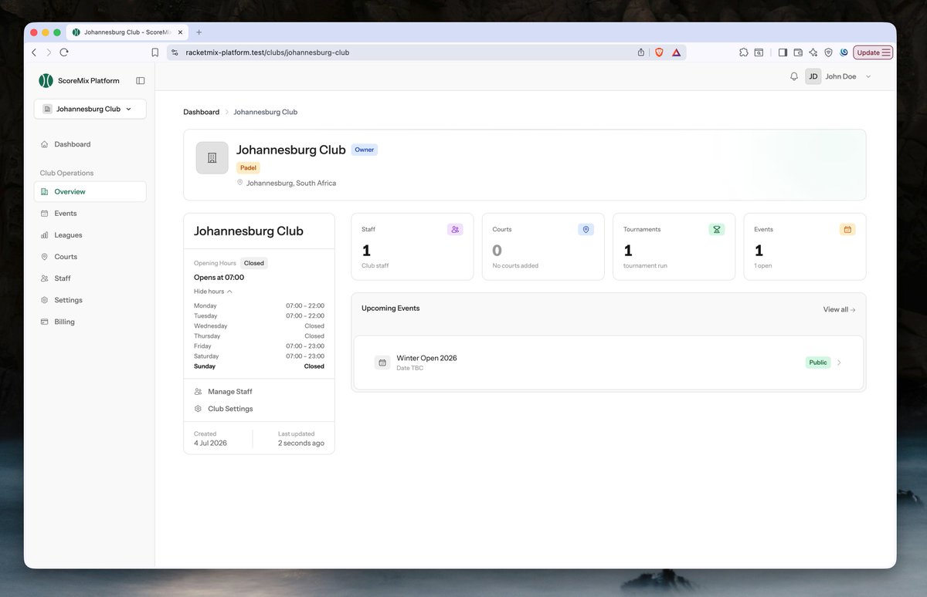927x597 pixels.
Task: Click the Closed status badge
Action: pyautogui.click(x=254, y=263)
